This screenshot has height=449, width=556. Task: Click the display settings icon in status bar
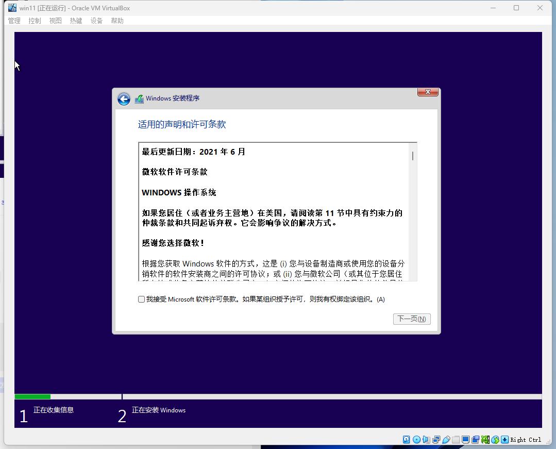coord(466,439)
